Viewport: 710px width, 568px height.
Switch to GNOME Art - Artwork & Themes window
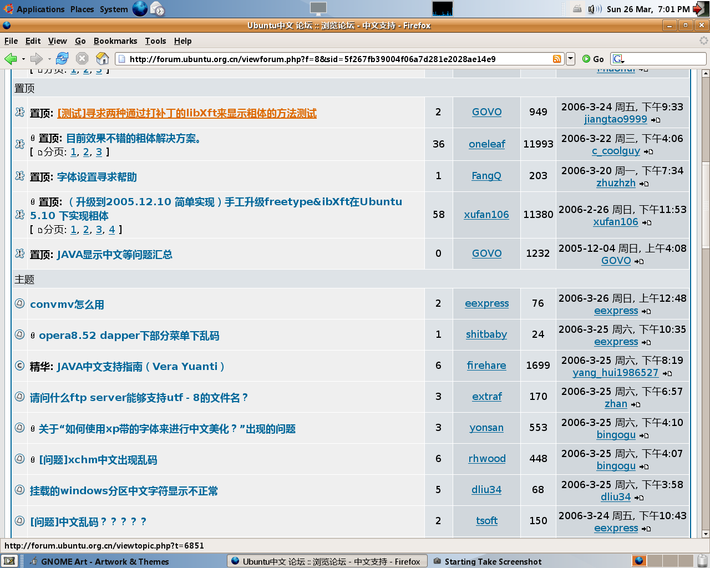[x=100, y=561]
